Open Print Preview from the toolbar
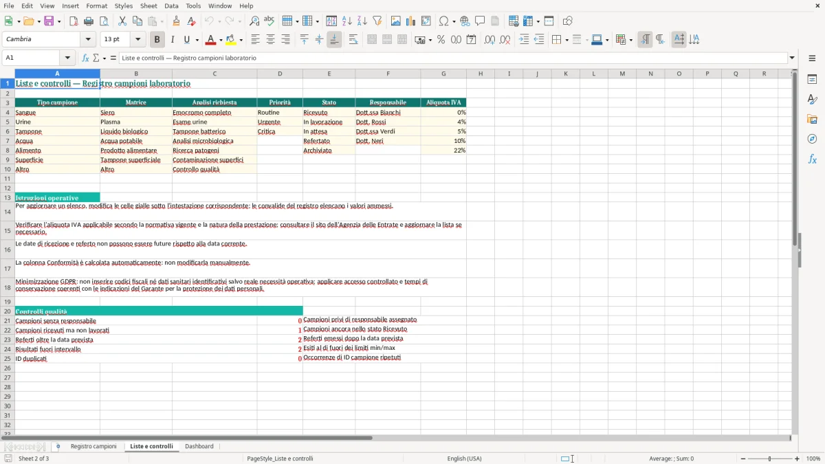This screenshot has width=825, height=464. [x=104, y=21]
